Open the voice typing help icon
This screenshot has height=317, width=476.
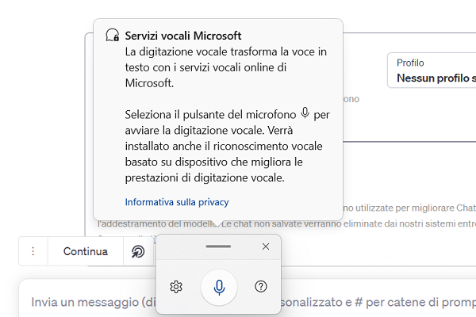260,287
